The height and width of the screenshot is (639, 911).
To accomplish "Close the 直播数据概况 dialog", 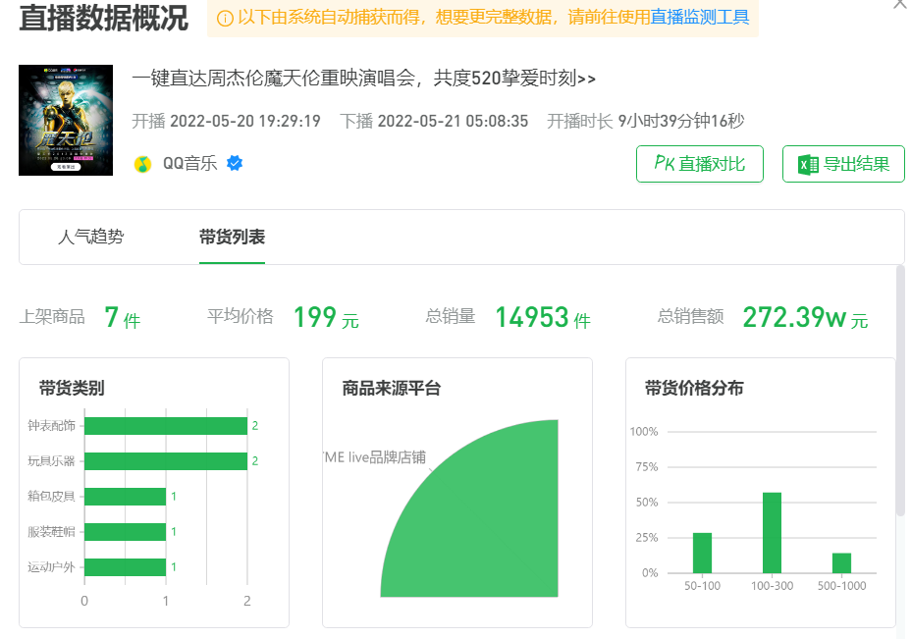I will (900, 5).
